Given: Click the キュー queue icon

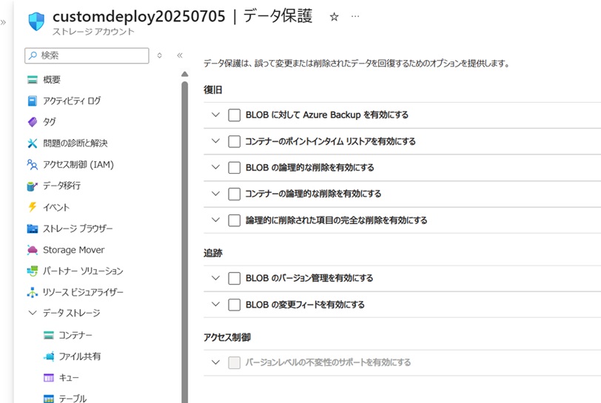Looking at the screenshot, I should (x=49, y=378).
